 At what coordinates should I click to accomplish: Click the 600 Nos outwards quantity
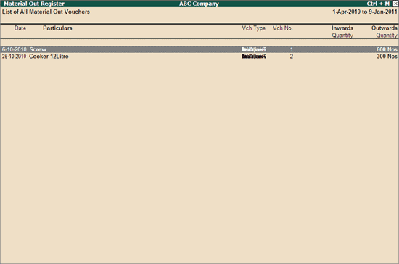point(387,49)
